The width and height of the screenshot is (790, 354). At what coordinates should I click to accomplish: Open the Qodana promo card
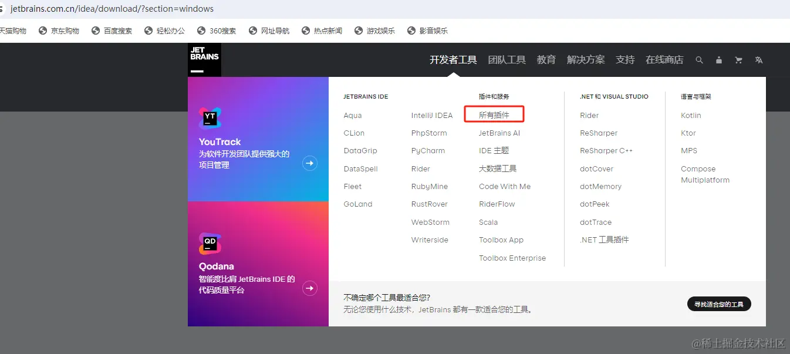coord(258,264)
